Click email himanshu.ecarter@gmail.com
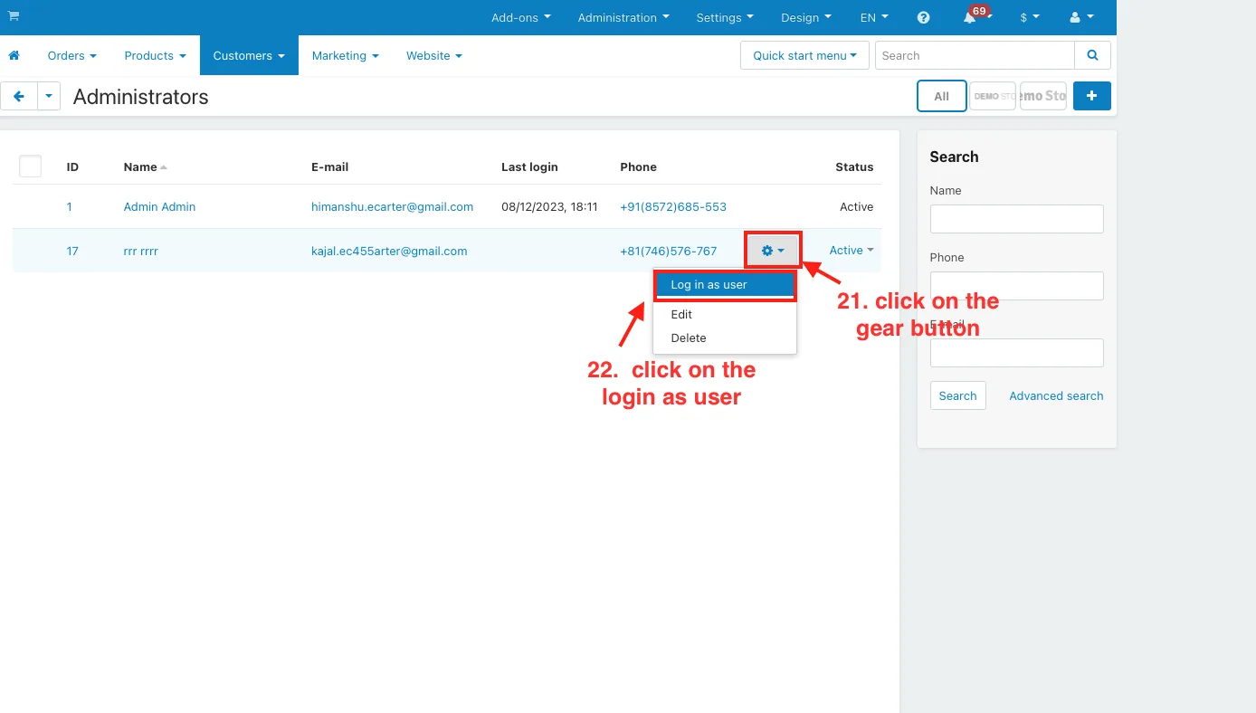Screen dimensions: 1256x713 (392, 206)
